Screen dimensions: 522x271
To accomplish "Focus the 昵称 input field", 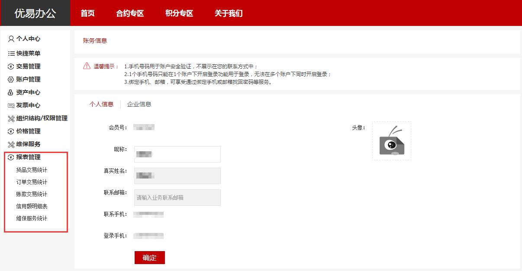I will [x=177, y=154].
